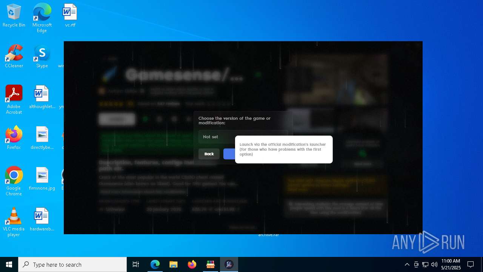Open Google Chrome desktop shortcut
Image resolution: width=483 pixels, height=272 pixels.
tap(14, 181)
